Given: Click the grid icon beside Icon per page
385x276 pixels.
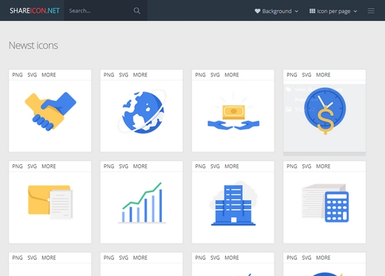Looking at the screenshot, I should coord(312,11).
